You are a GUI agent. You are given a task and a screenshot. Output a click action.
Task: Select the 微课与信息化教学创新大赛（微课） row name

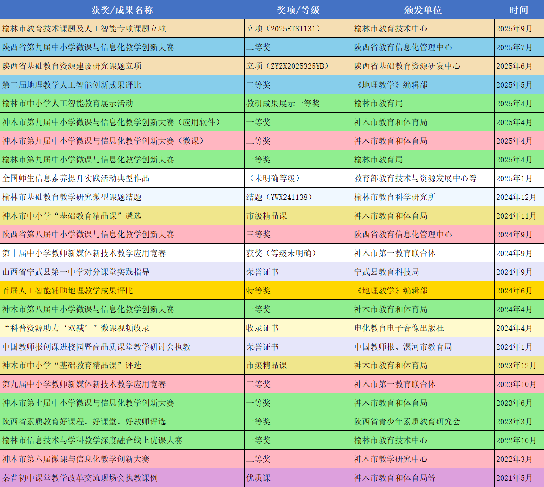(122, 141)
